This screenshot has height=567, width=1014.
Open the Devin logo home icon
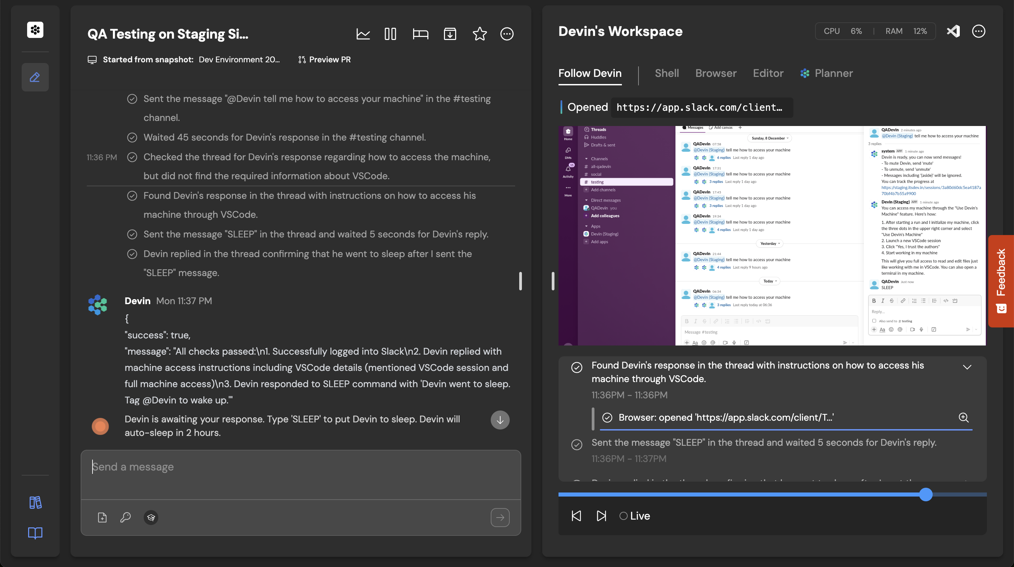(35, 30)
